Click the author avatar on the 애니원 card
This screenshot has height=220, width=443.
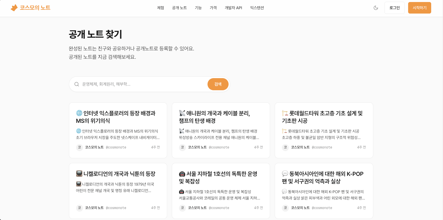coord(182,147)
